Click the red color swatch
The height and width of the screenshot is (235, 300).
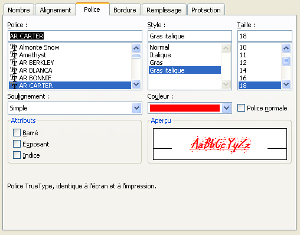[185, 108]
